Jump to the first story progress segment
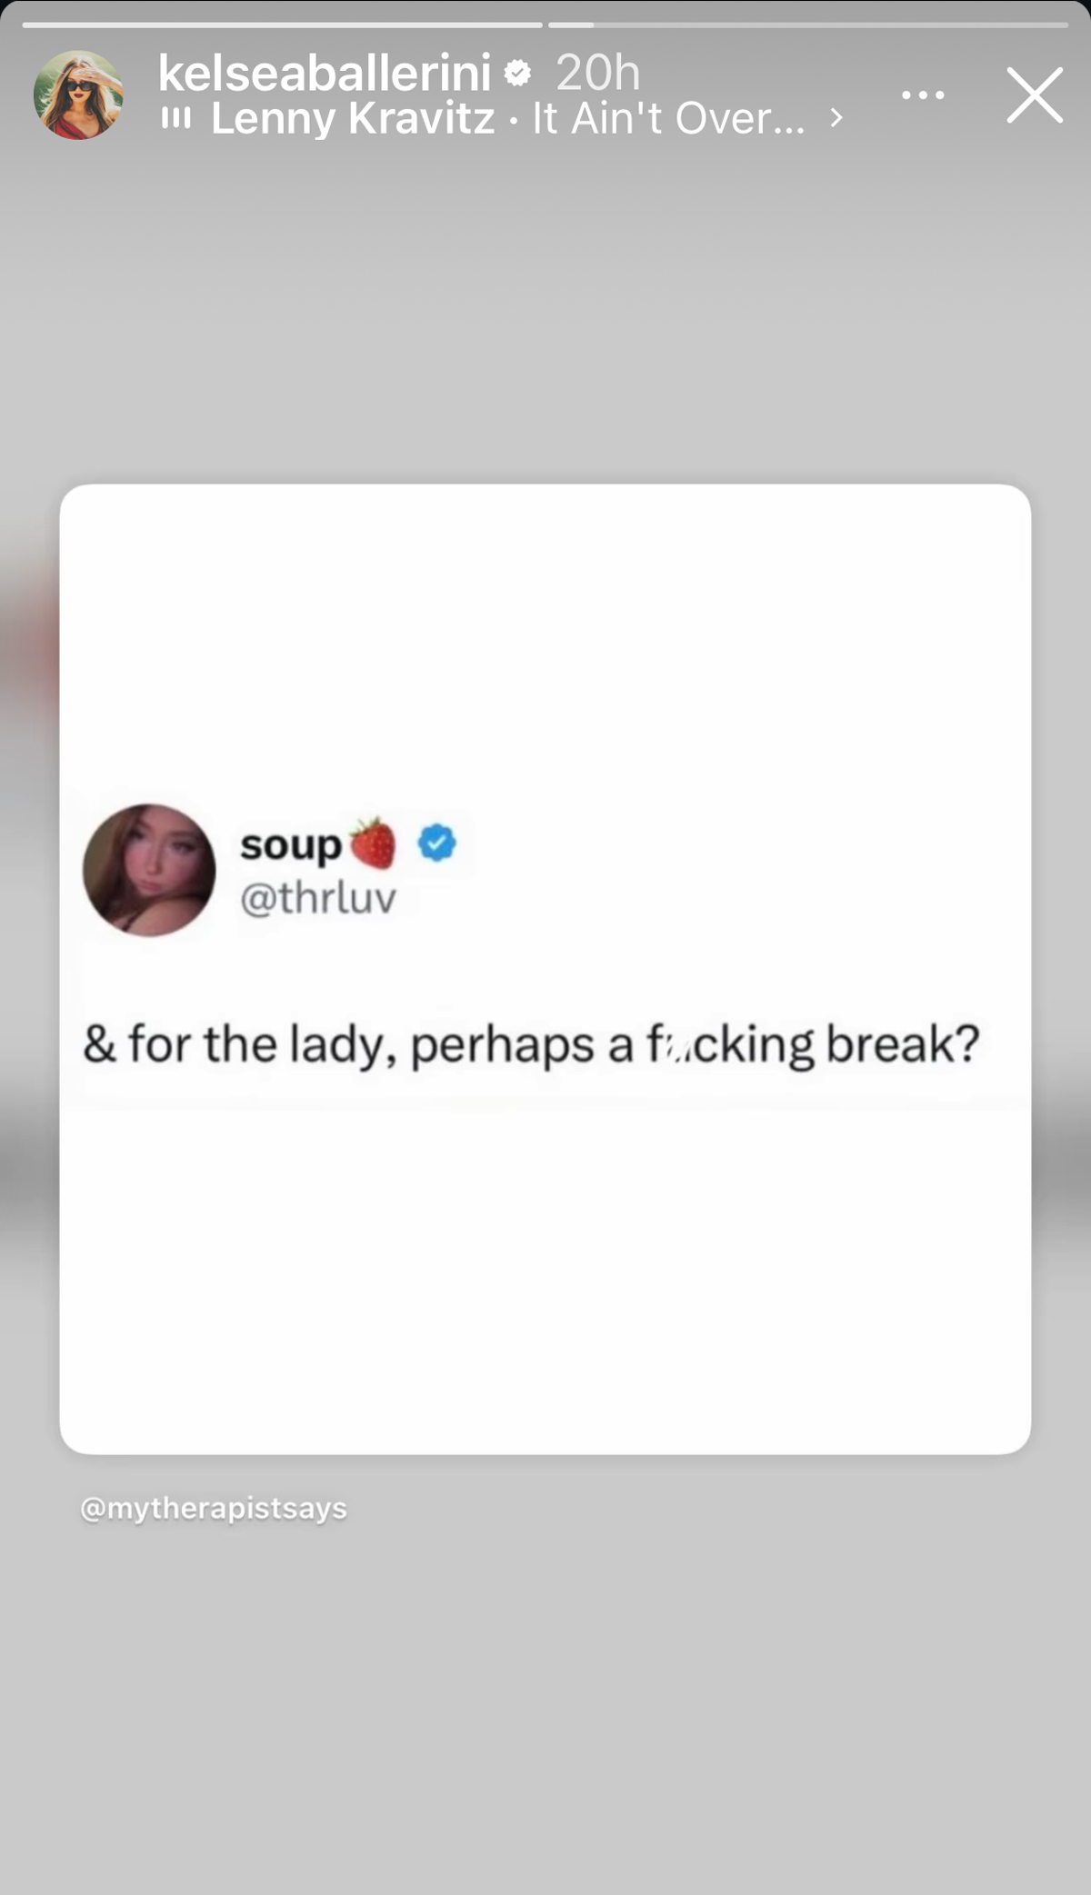1091x1895 pixels. (x=282, y=25)
